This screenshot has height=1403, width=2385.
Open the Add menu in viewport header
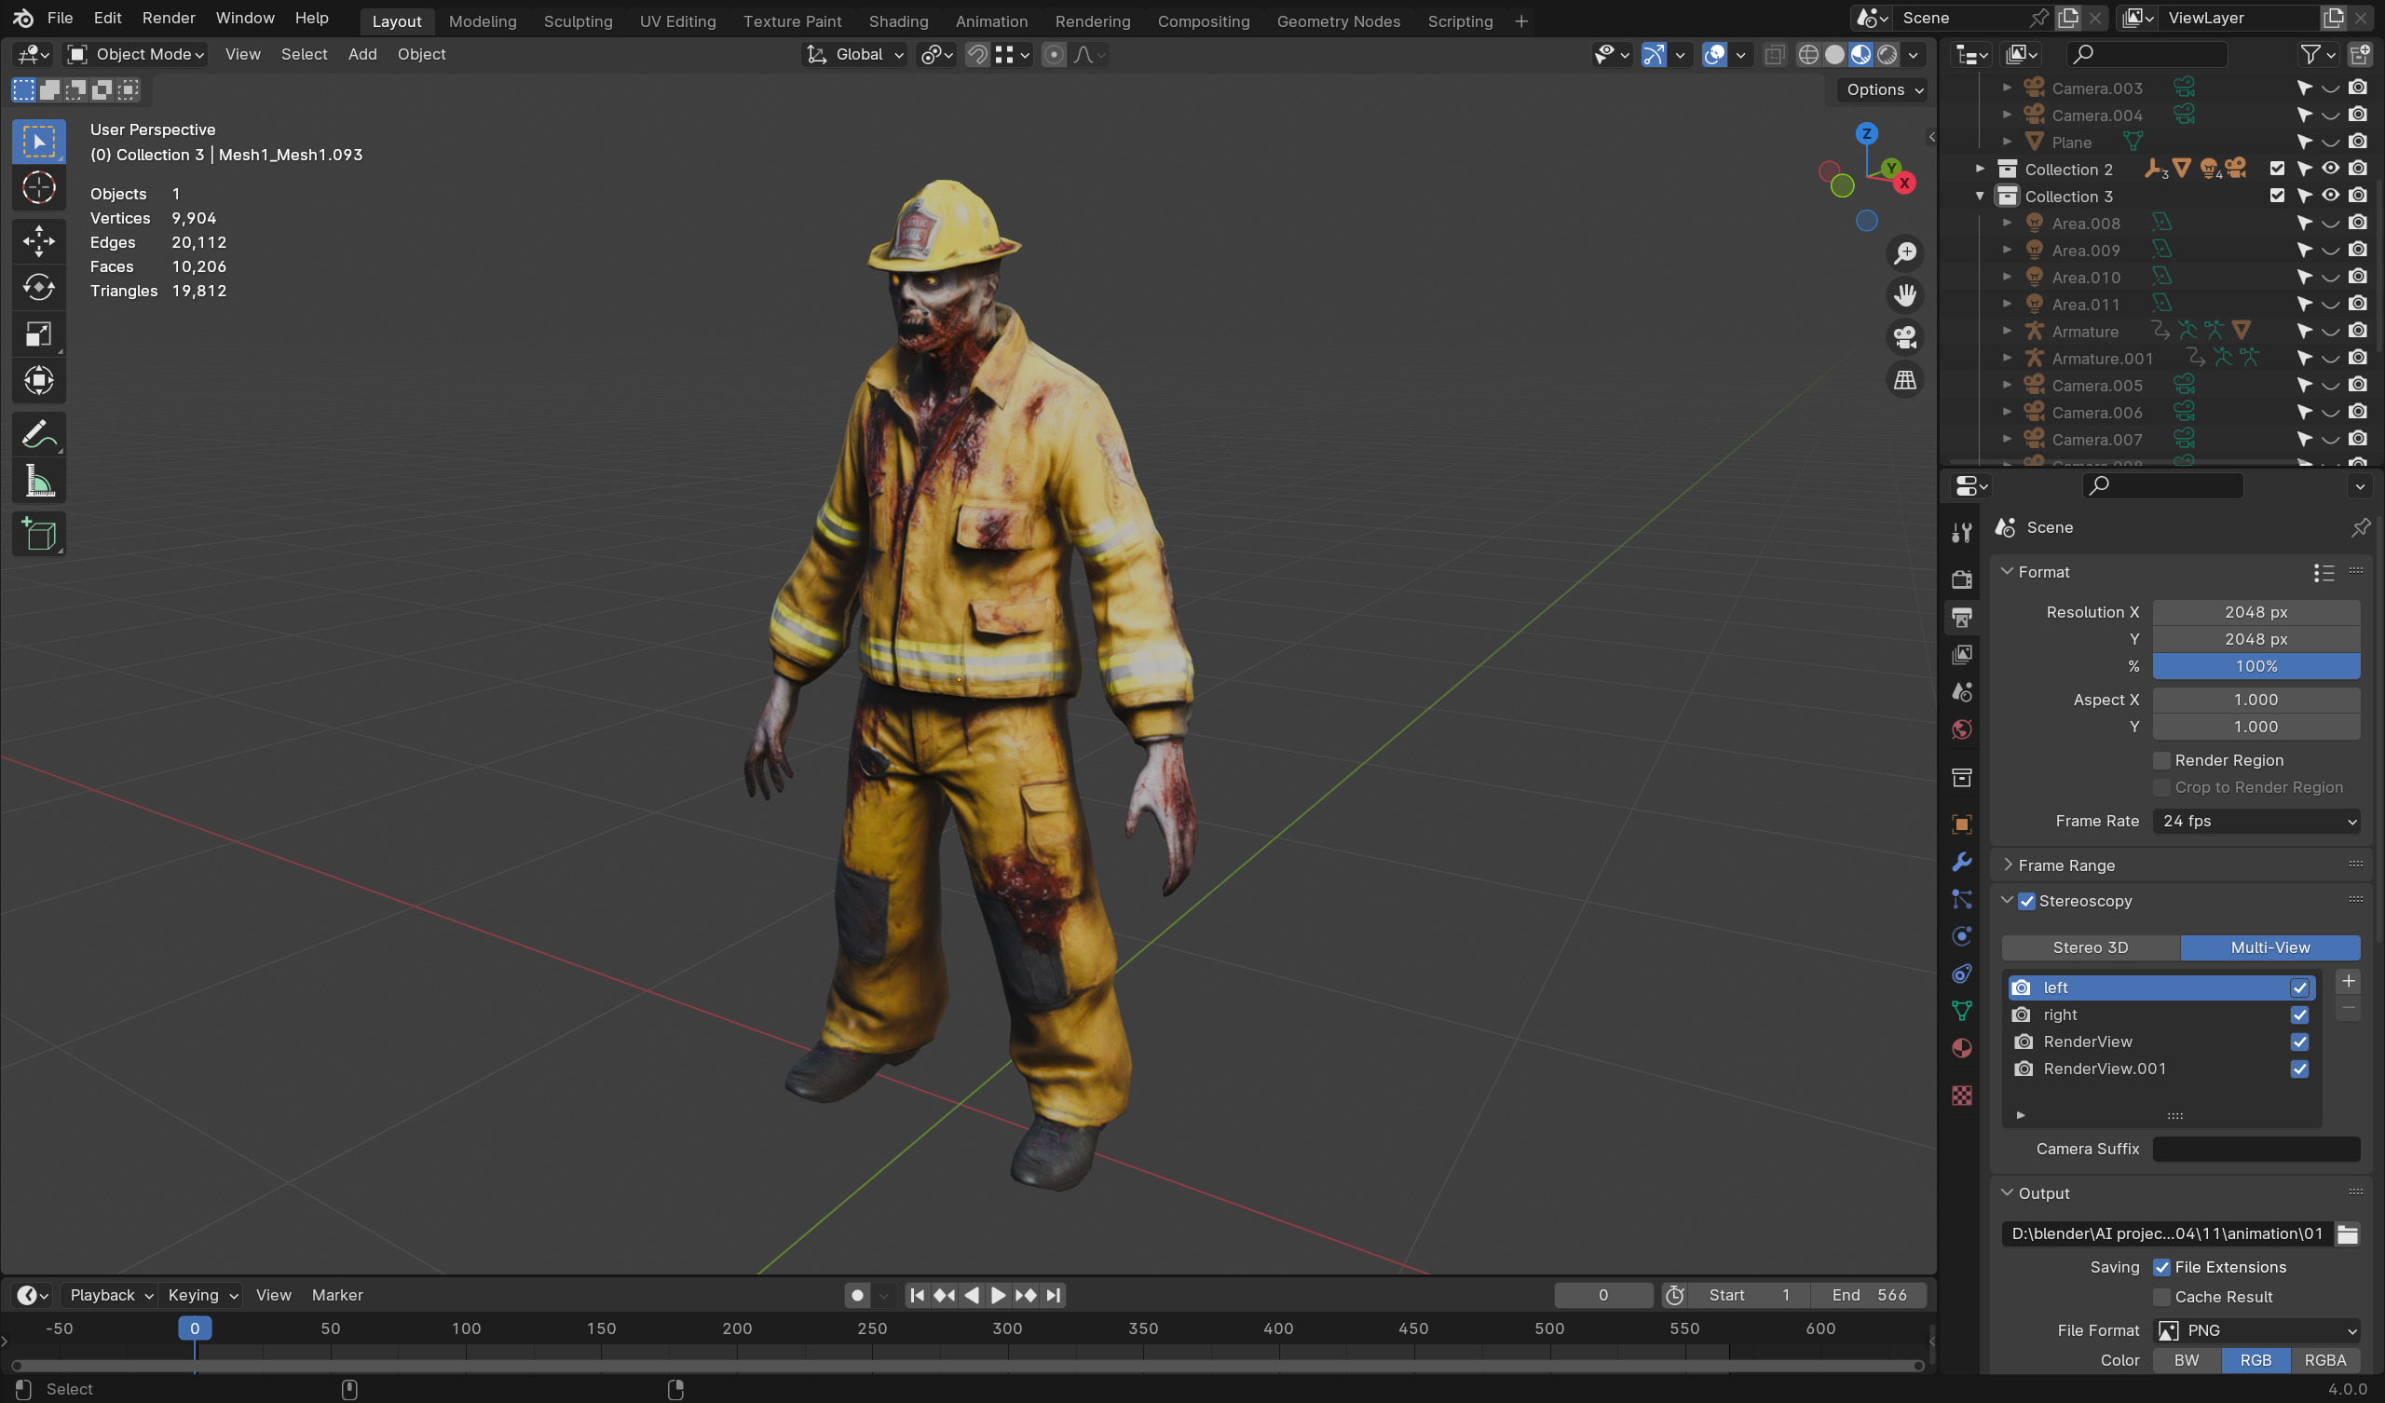[362, 55]
